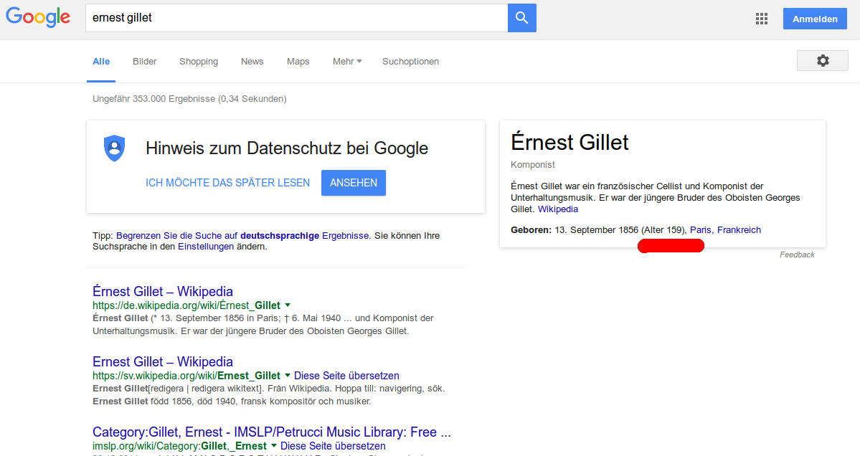Expand the Mehr dropdown
860x456 pixels.
pos(347,62)
